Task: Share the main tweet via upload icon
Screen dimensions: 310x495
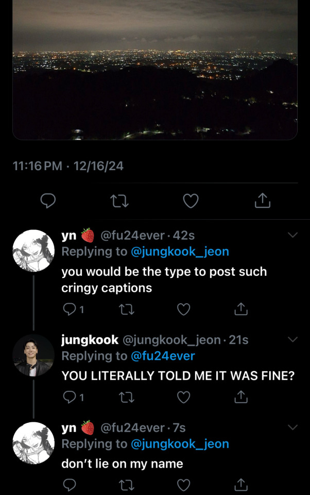Action: click(263, 201)
